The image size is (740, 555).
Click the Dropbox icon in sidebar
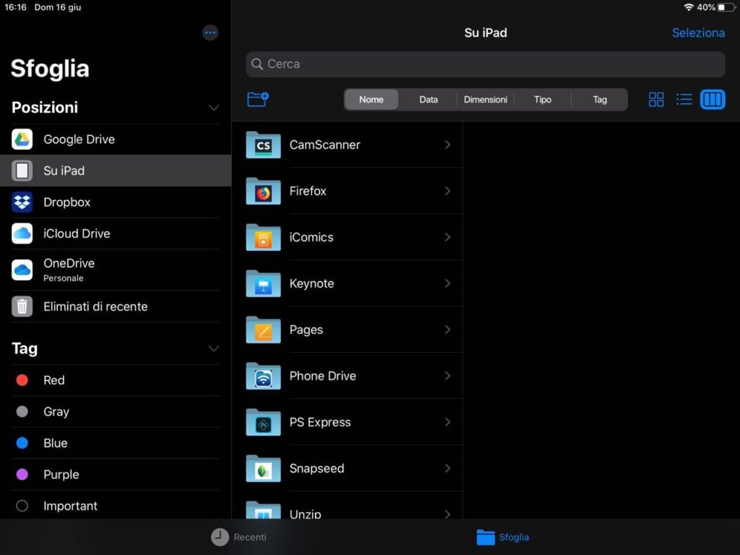point(22,202)
